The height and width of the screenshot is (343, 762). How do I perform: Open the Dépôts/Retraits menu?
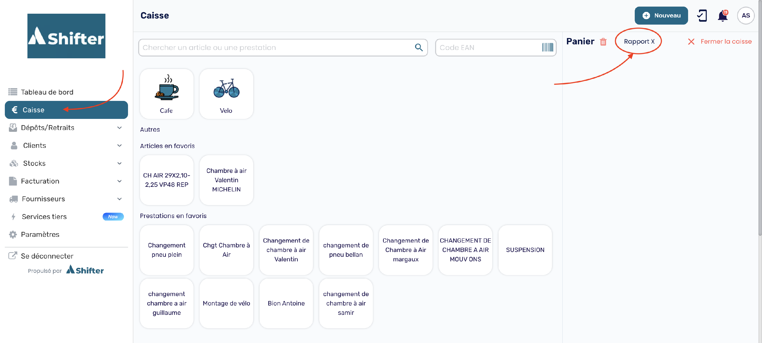66,128
